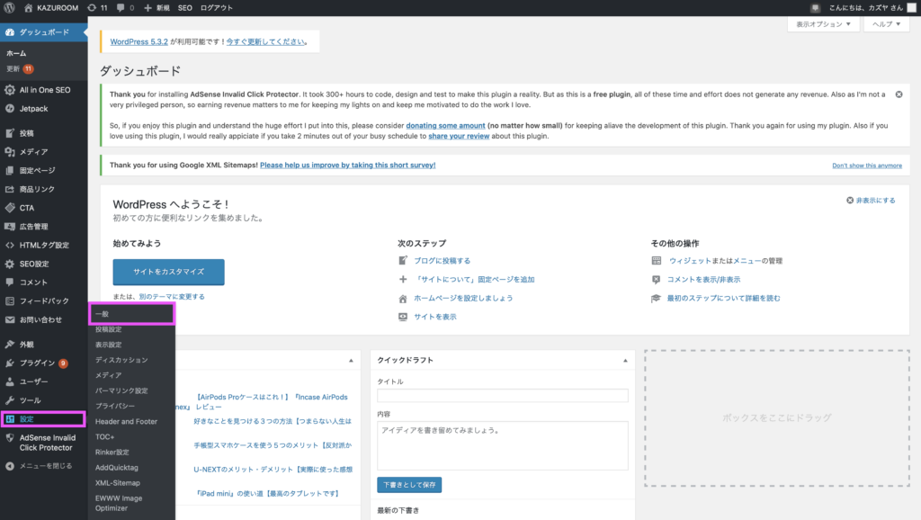Screen dimensions: 921x520
Task: Open the updates counter showing 11
Action: click(x=97, y=7)
